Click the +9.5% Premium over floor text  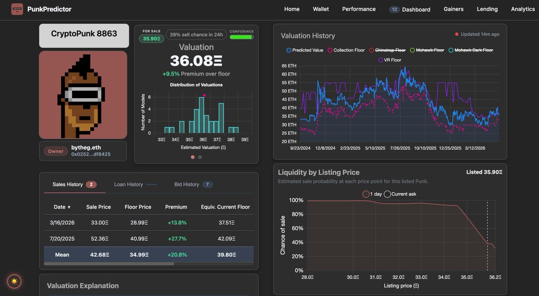tap(196, 74)
